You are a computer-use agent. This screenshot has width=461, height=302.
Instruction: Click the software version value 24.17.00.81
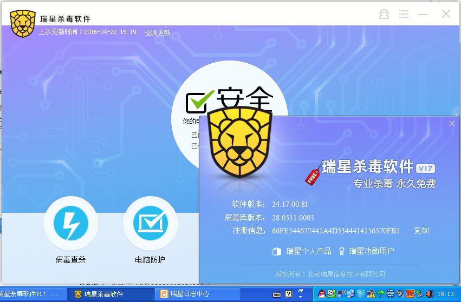(x=290, y=204)
